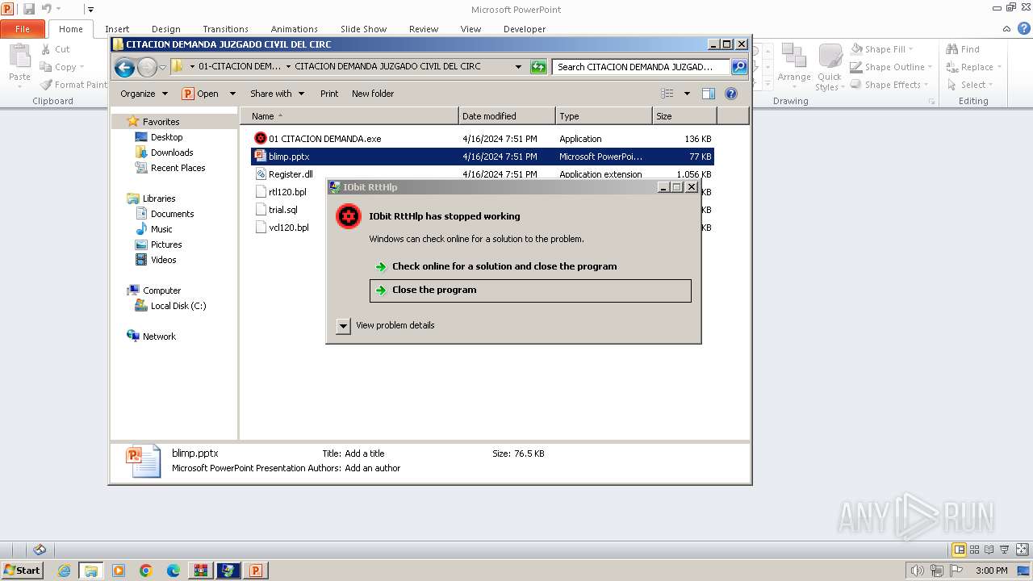1033x581 pixels.
Task: Open the Organize dropdown menu
Action: pyautogui.click(x=144, y=94)
